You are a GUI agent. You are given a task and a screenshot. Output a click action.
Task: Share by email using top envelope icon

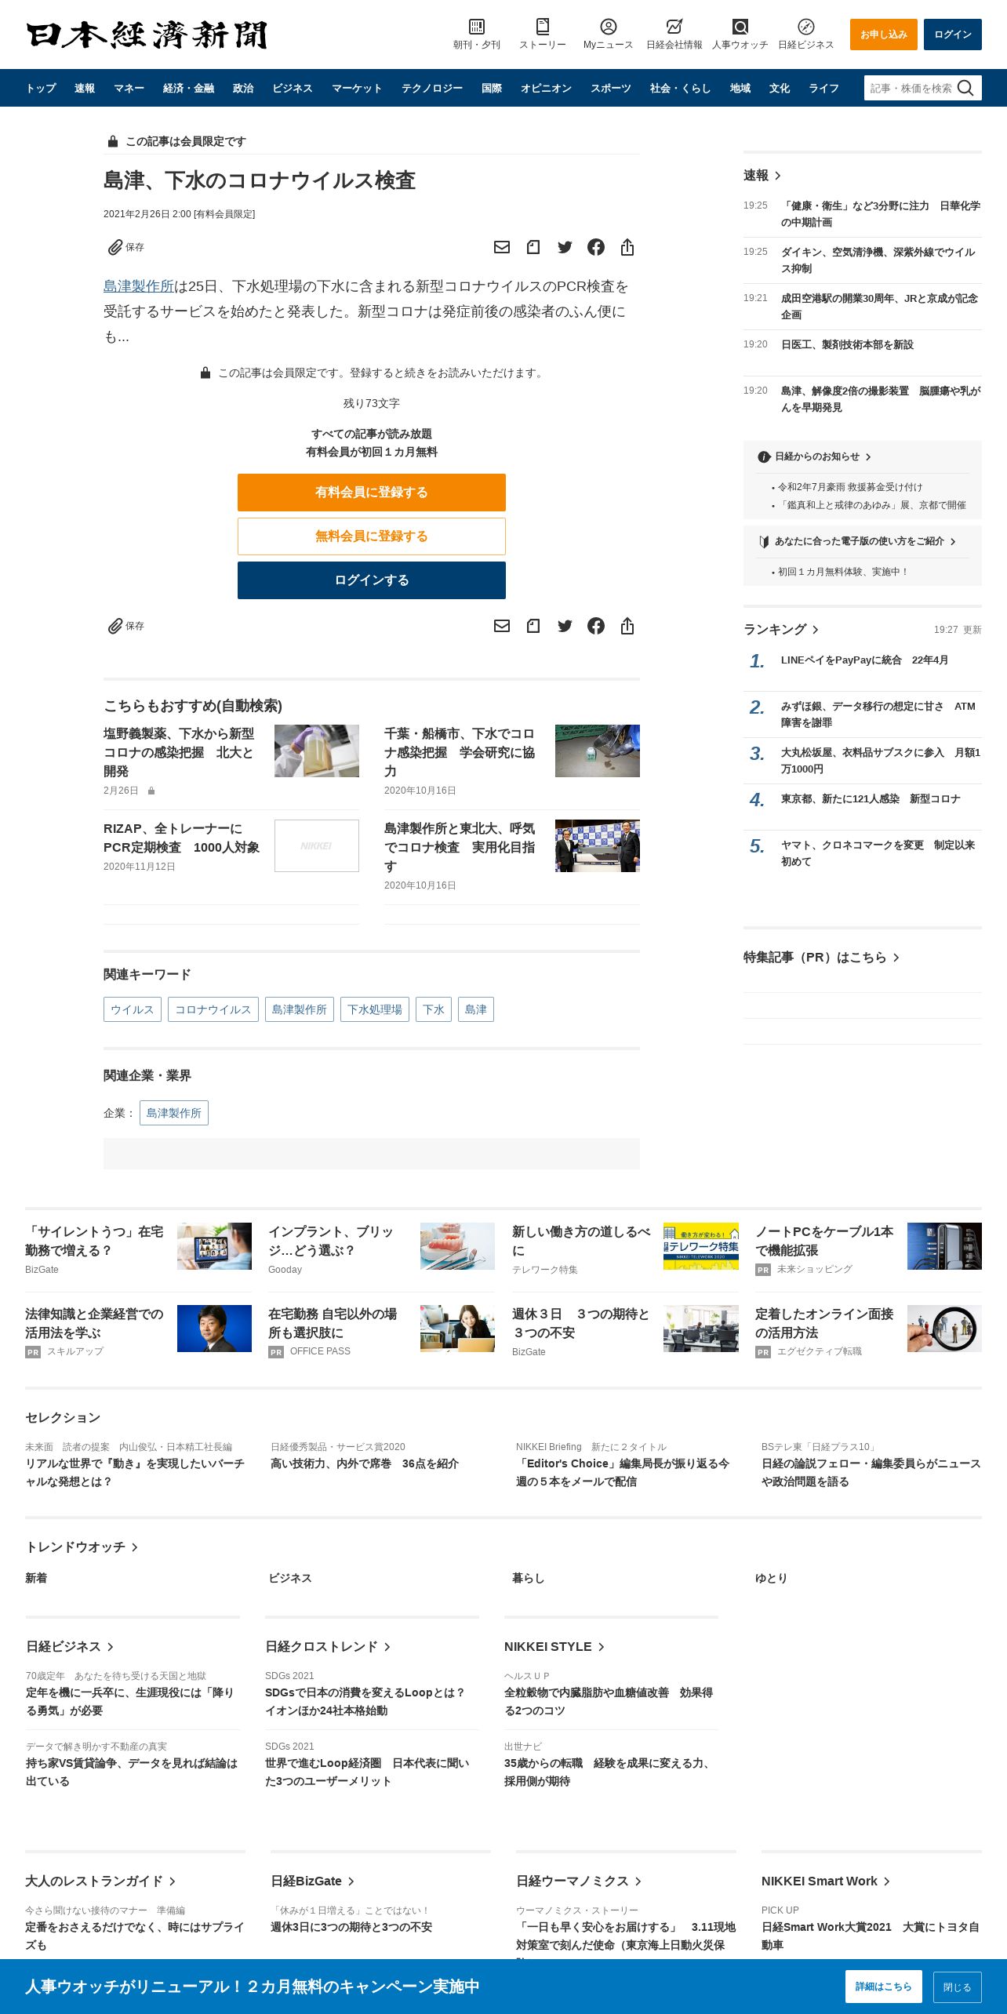click(502, 247)
